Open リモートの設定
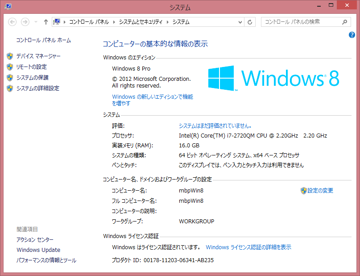360x276 pixels. pyautogui.click(x=32, y=67)
